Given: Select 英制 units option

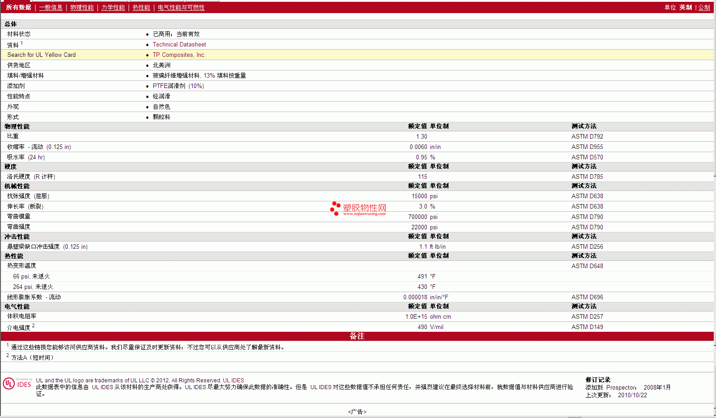Looking at the screenshot, I should click(x=685, y=7).
